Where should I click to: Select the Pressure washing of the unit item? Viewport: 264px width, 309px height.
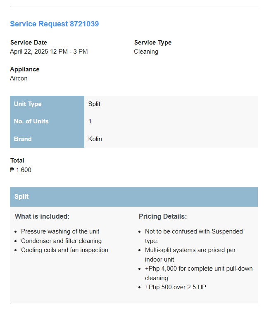point(60,231)
